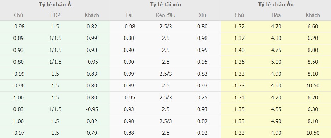Select the 4.55 Hòa odds value
Image resolution: width=331 pixels, height=138 pixels.
click(276, 109)
